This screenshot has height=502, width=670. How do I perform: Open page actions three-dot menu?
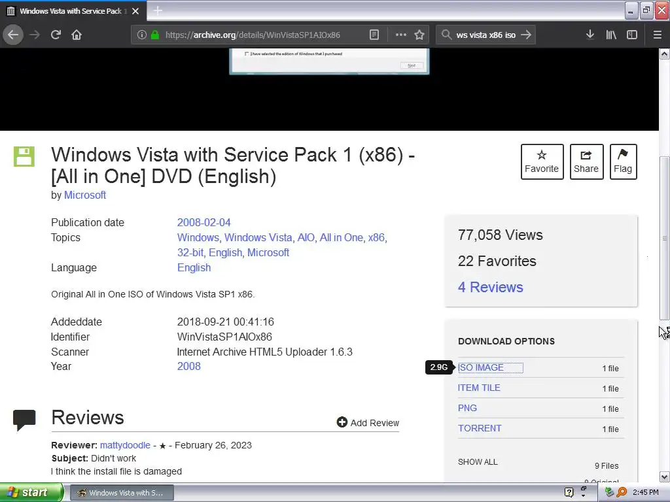(401, 35)
